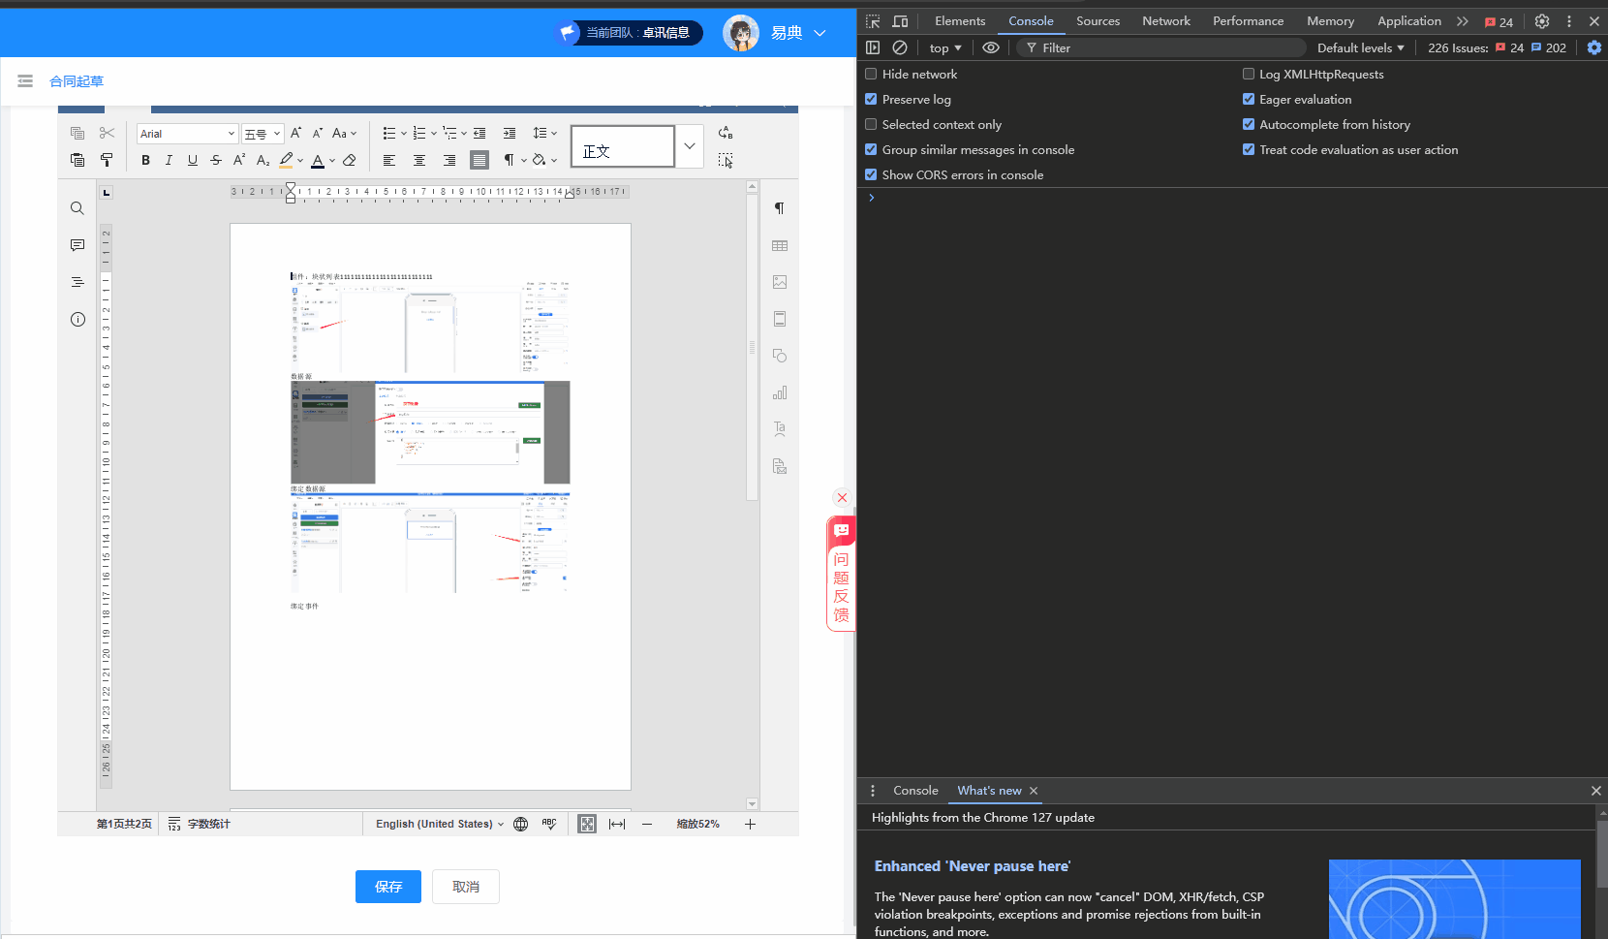Open Table settings in right sidebar
This screenshot has width=1608, height=939.
tap(780, 245)
